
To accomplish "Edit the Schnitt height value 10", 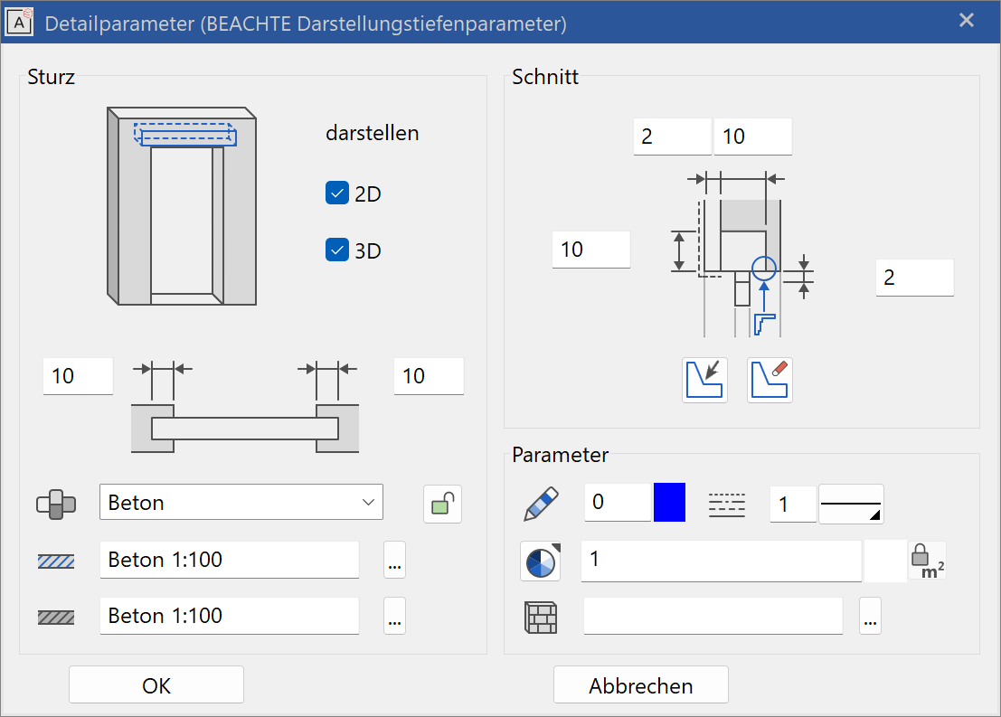I will point(591,250).
